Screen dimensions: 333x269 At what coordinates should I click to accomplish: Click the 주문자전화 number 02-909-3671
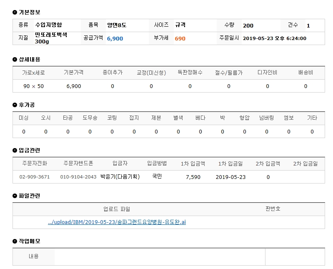pos(35,177)
